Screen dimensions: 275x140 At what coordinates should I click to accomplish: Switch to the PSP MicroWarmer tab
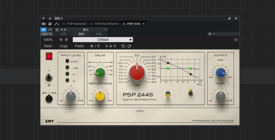pos(104,24)
